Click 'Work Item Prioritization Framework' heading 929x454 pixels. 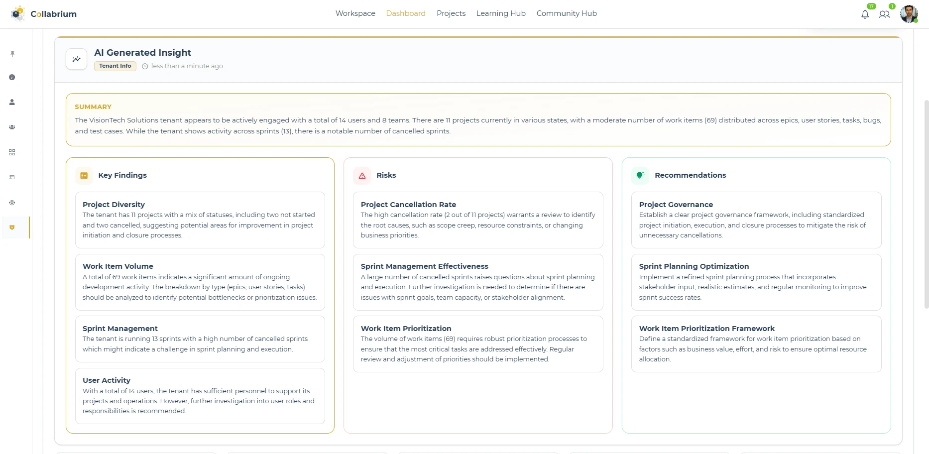pyautogui.click(x=707, y=329)
